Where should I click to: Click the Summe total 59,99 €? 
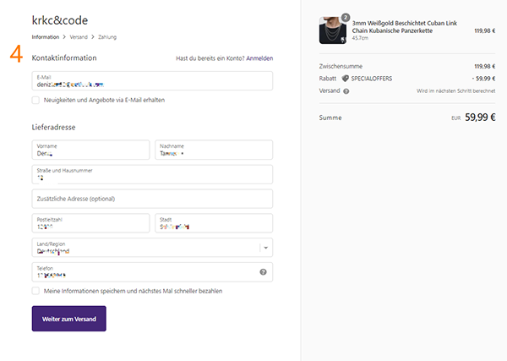coord(480,118)
